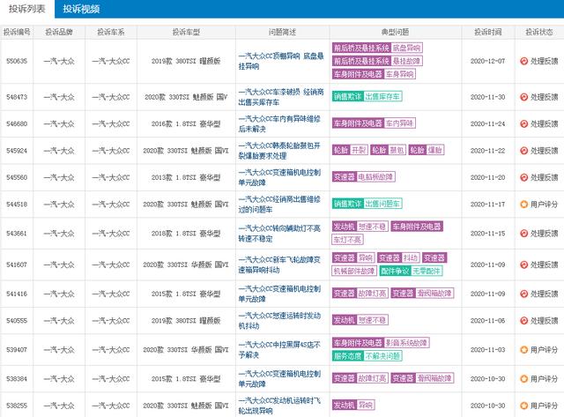Screen dimensions: 564x417
Task: Click complaint number 550635
Action: (x=17, y=61)
